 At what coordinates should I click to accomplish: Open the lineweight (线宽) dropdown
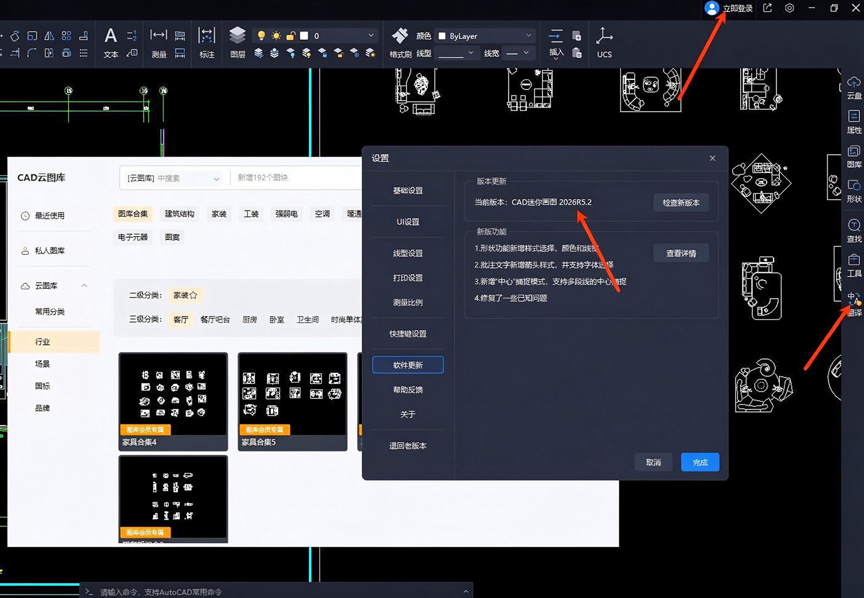[518, 53]
